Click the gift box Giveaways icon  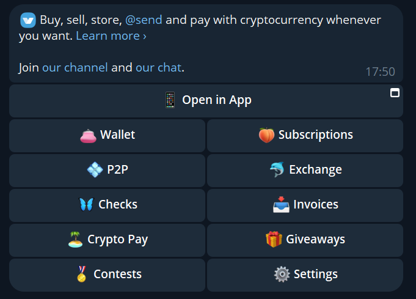click(274, 239)
